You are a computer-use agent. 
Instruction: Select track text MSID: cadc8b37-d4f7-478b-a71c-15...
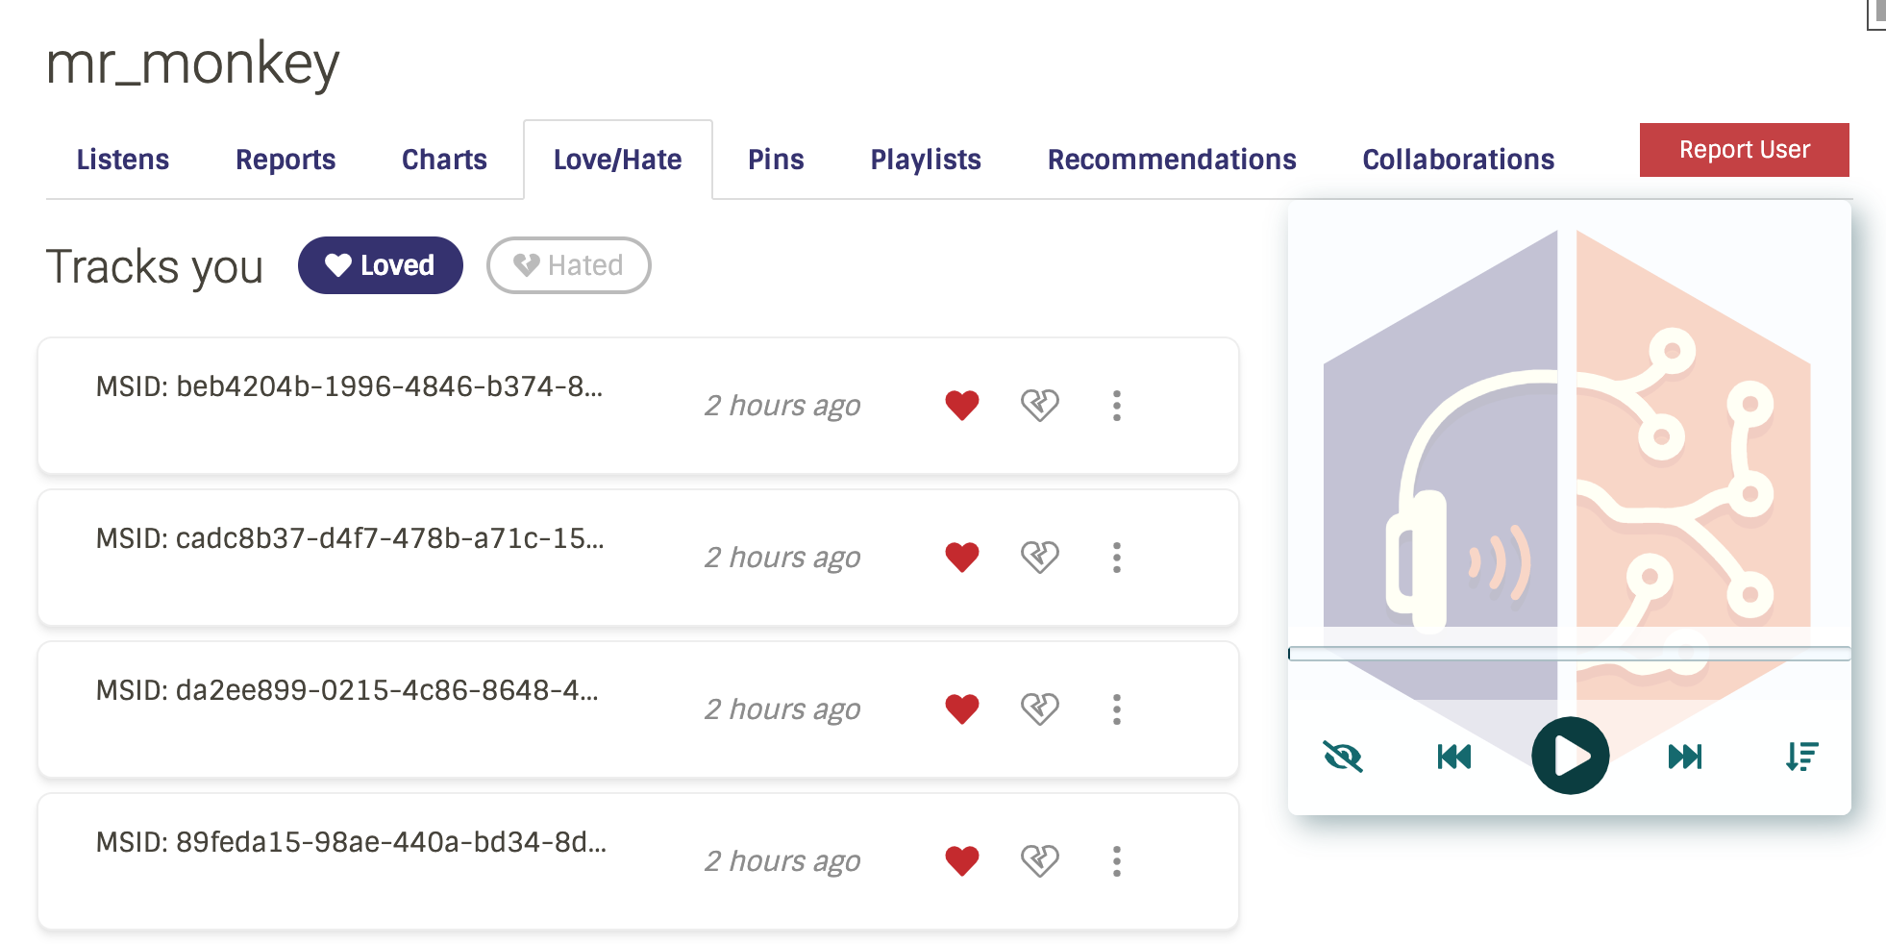(350, 538)
